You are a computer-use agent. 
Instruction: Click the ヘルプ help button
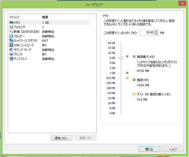coord(173,149)
